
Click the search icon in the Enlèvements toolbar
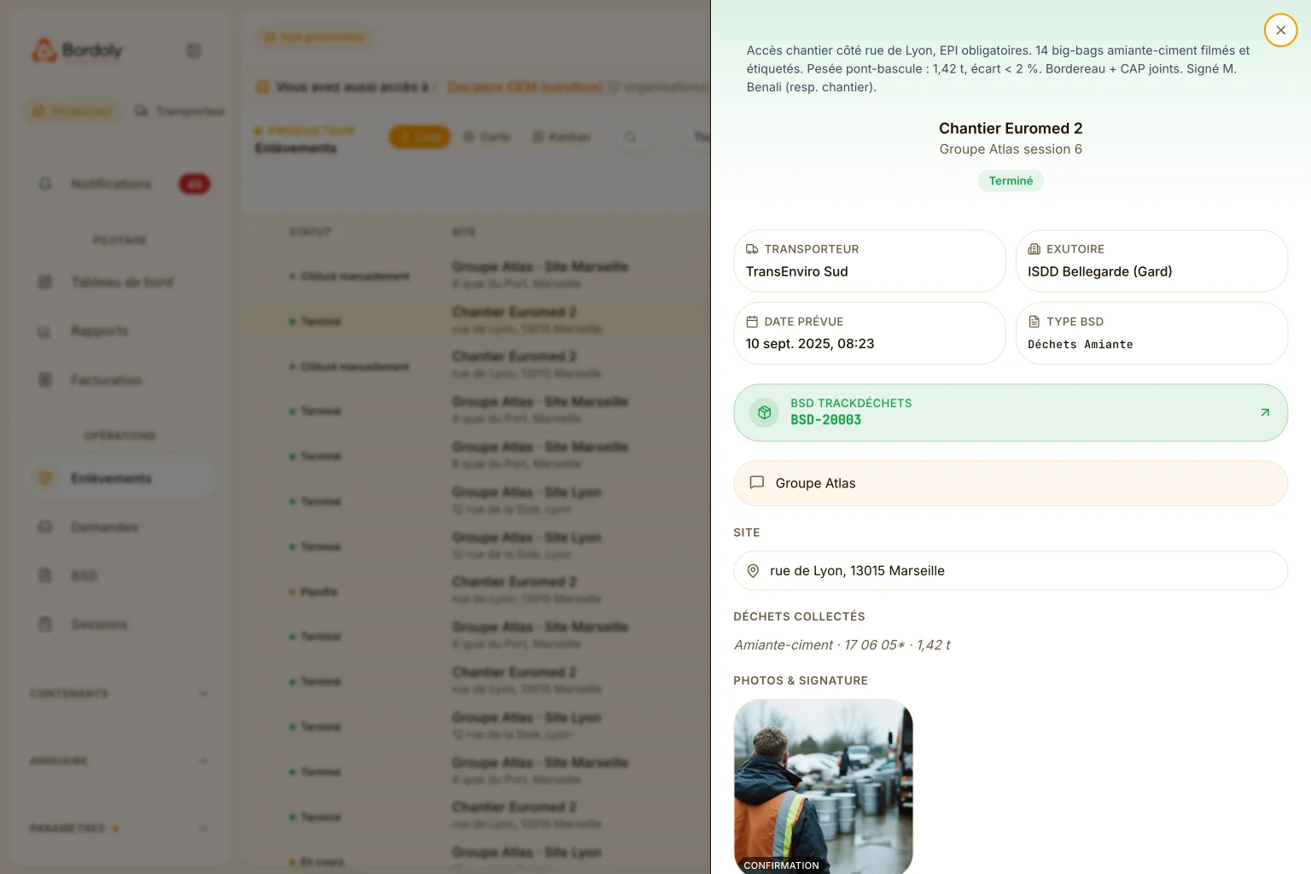(x=630, y=137)
